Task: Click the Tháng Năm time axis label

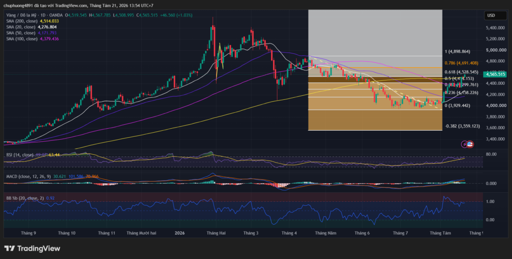Action: (325, 233)
